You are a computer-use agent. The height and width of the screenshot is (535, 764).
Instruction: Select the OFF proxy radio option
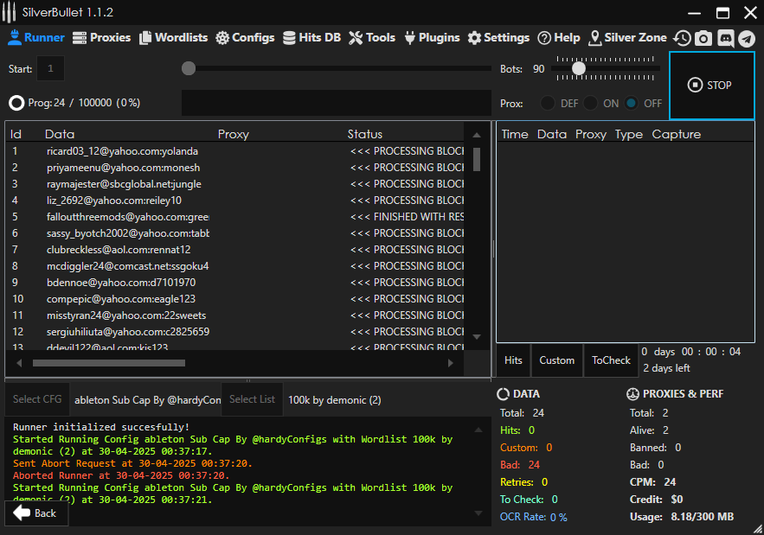coord(632,103)
